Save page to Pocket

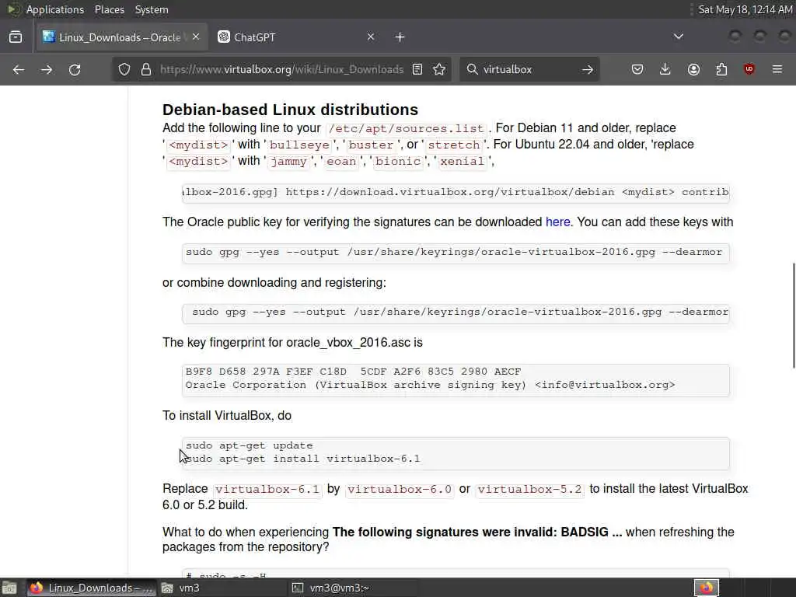637,69
